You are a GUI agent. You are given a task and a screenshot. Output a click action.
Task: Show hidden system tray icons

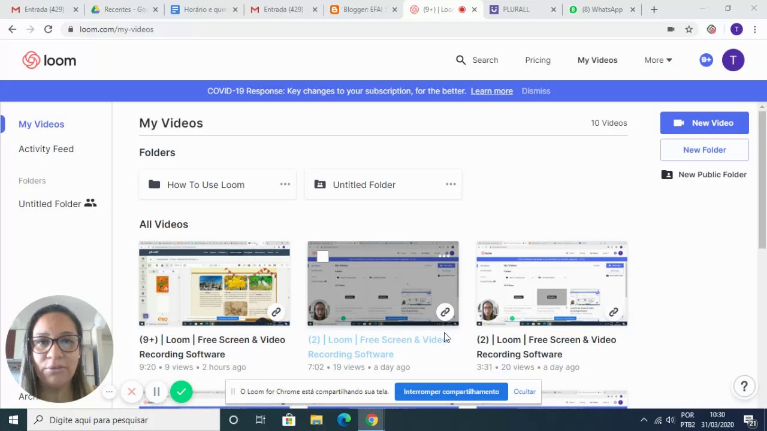pyautogui.click(x=644, y=420)
